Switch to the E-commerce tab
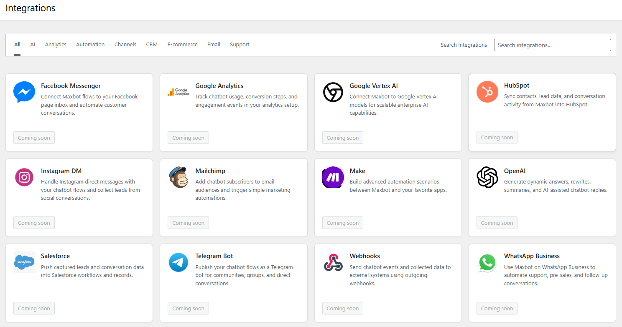Viewport: 622px width, 327px height. [x=182, y=45]
